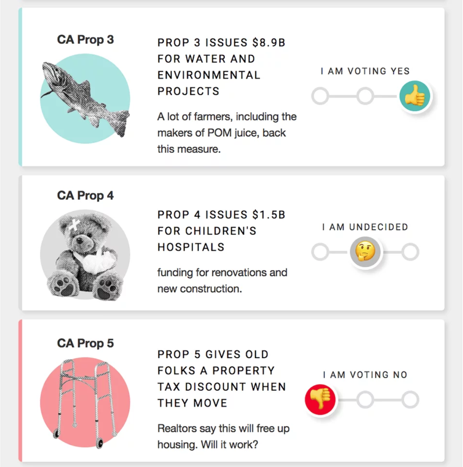Click the Prop 5 property tax discount headline
This screenshot has height=467, width=463.
221,378
